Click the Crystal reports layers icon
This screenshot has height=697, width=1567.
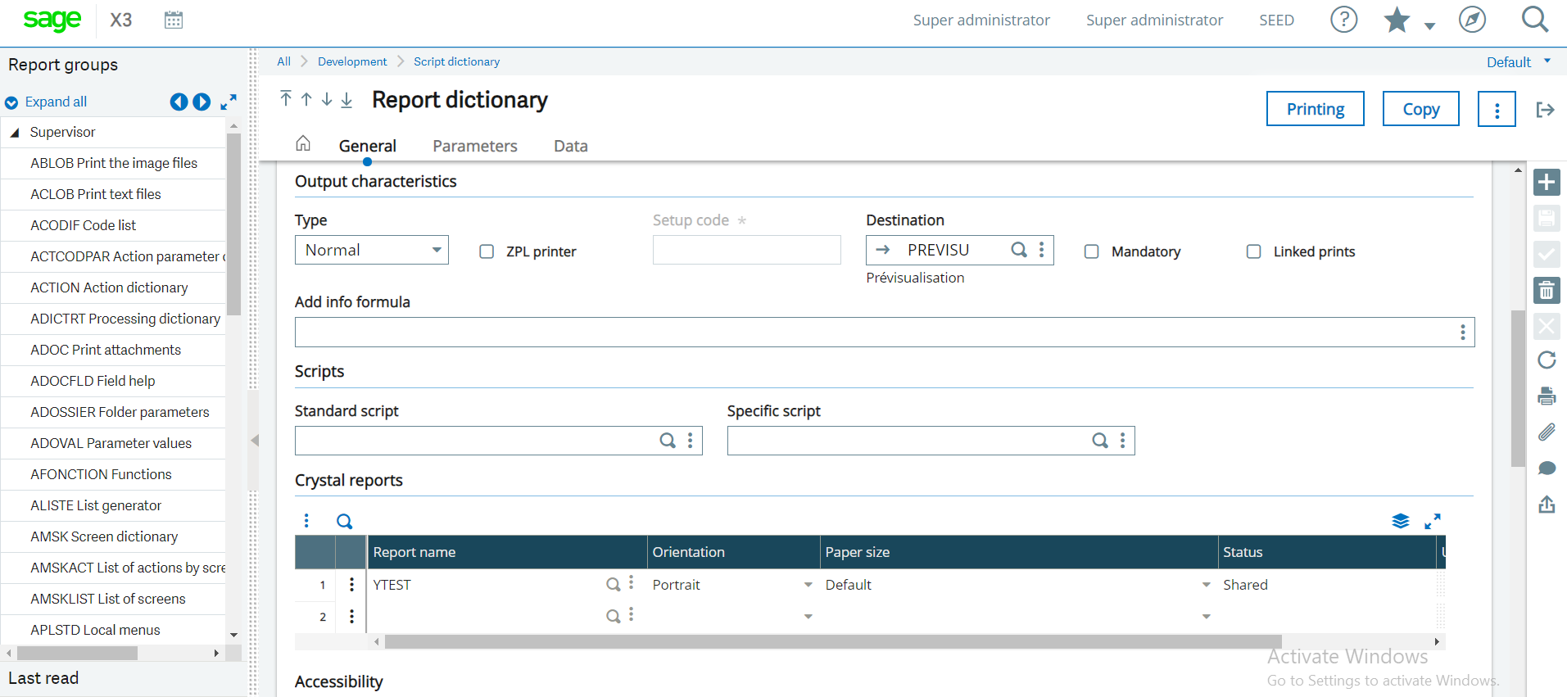pyautogui.click(x=1401, y=521)
